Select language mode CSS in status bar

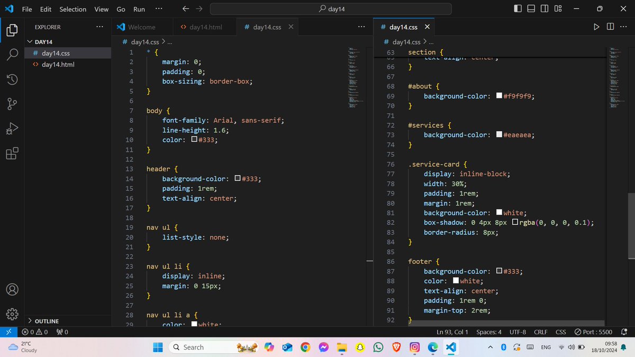point(560,332)
